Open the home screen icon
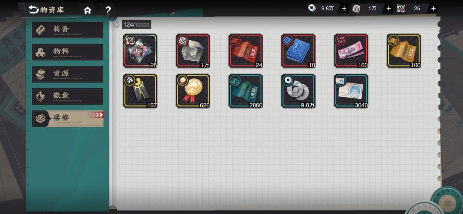The width and height of the screenshot is (463, 214). (x=87, y=10)
